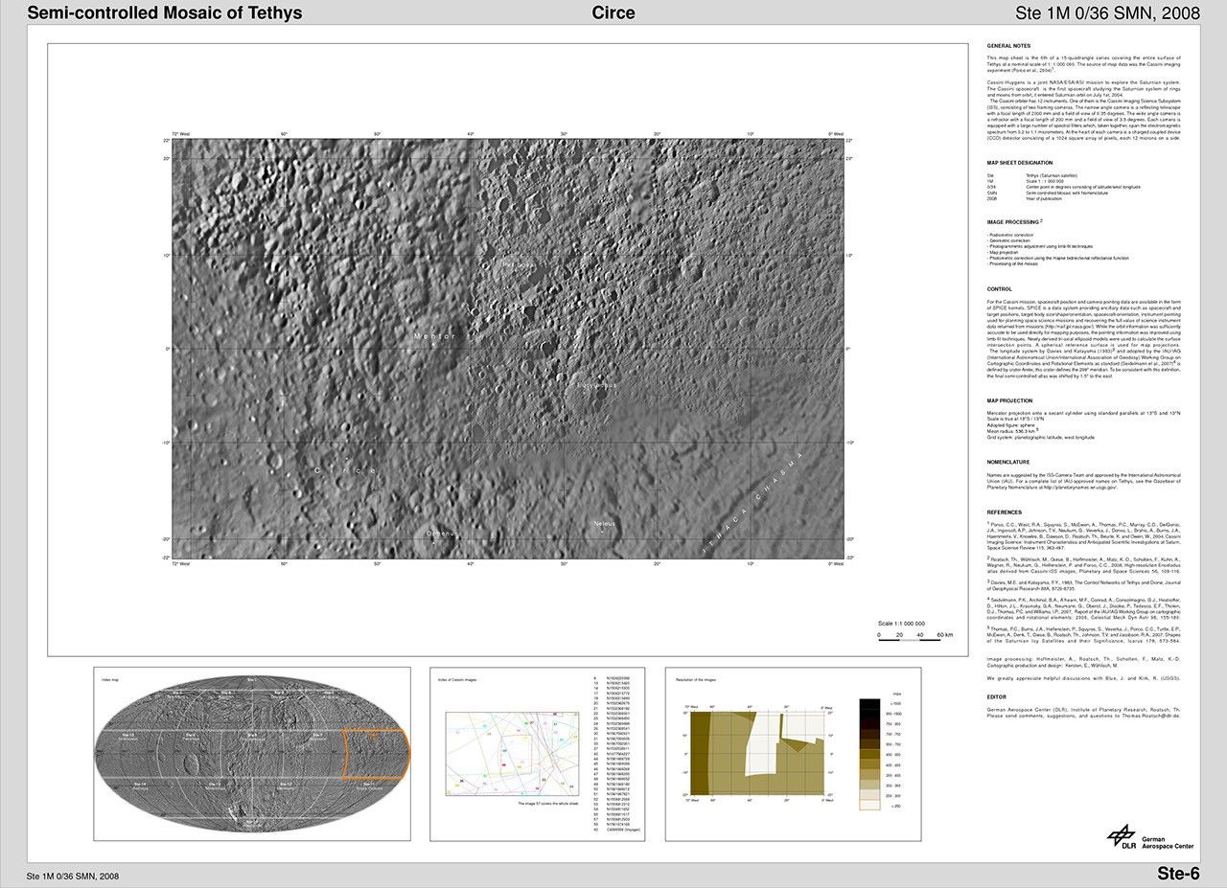The image size is (1227, 888).
Task: Click the orange highlighted quadrangle on index map
Action: click(x=378, y=753)
